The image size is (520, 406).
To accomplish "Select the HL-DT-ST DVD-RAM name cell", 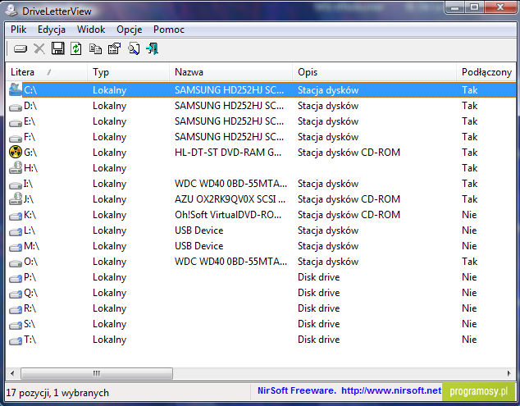I will pos(228,153).
